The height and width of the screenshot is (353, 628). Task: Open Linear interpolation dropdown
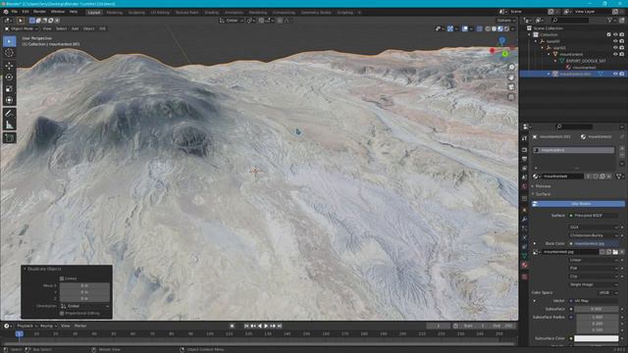coord(593,260)
